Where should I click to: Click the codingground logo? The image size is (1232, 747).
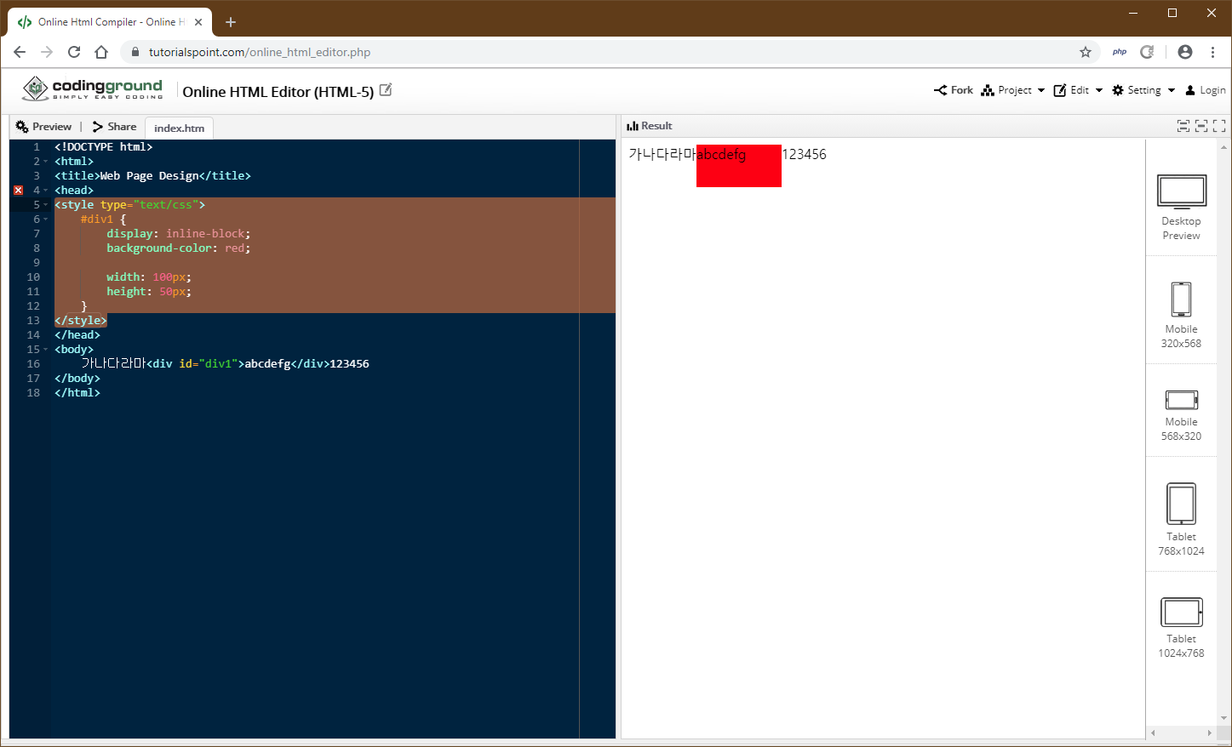(92, 88)
